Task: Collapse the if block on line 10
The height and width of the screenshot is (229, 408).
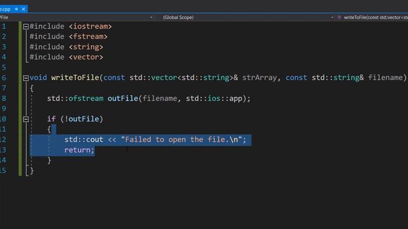Action: (x=25, y=119)
